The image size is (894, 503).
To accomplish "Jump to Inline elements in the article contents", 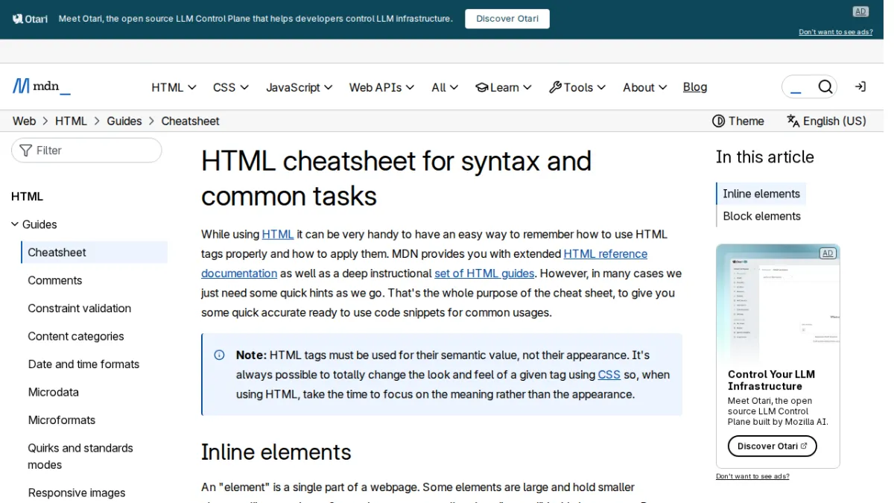I will (x=761, y=194).
